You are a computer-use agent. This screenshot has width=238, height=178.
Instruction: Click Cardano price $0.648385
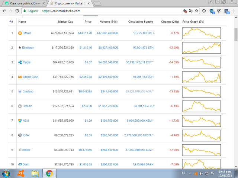point(85,92)
